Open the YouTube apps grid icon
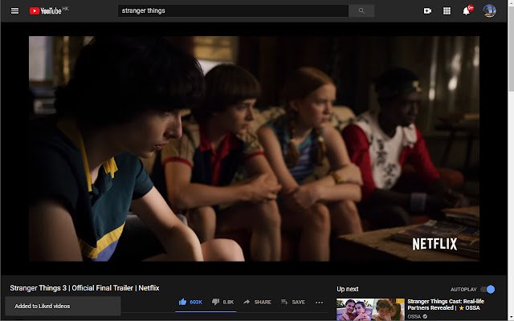 click(x=447, y=10)
